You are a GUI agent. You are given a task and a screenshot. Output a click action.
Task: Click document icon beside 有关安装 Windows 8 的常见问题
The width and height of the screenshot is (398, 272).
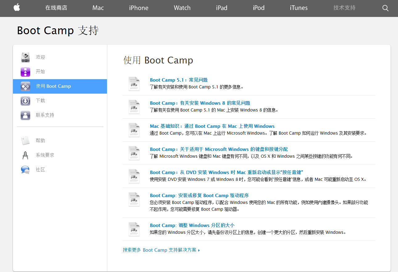[x=134, y=107]
